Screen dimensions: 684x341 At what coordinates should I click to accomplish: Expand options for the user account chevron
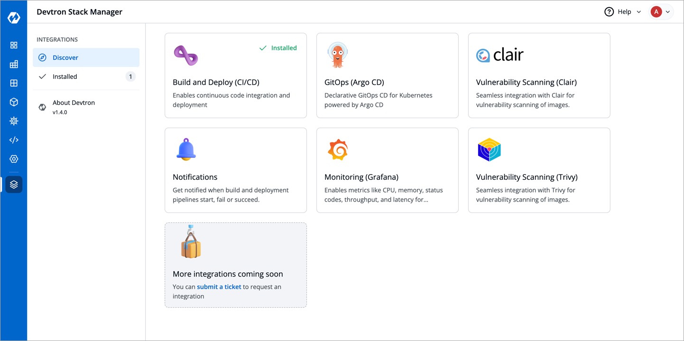(x=668, y=11)
